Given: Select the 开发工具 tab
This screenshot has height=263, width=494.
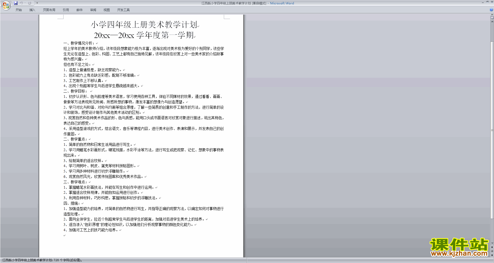Looking at the screenshot, I should click(x=123, y=10).
